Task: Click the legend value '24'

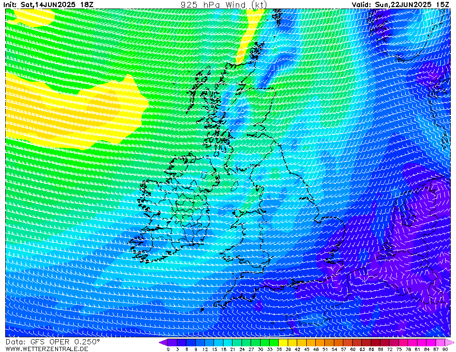Action: (x=242, y=349)
